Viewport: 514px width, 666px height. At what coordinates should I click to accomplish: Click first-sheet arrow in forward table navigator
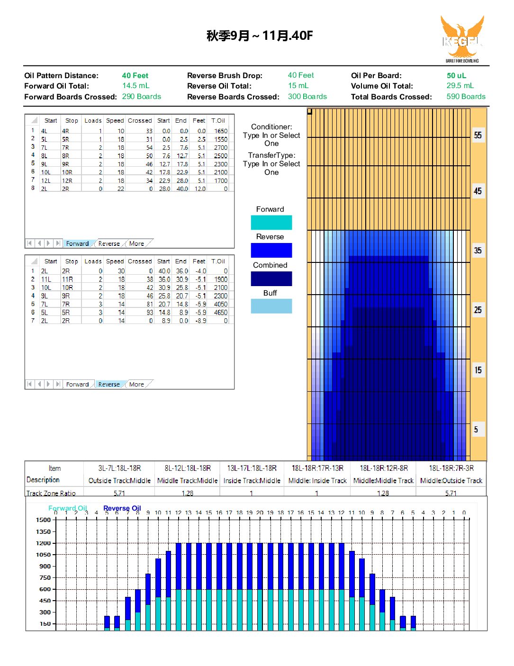click(x=29, y=243)
